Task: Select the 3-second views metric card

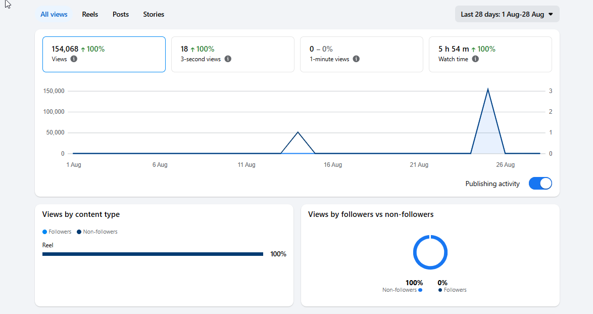Action: [232, 54]
